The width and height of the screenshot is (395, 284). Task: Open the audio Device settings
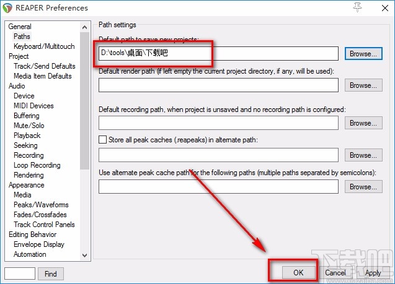click(24, 96)
